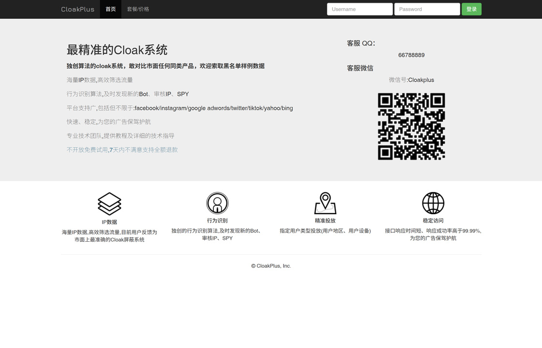Open the 首页 navigation tab
Viewport: 542px width, 348px height.
tap(111, 9)
